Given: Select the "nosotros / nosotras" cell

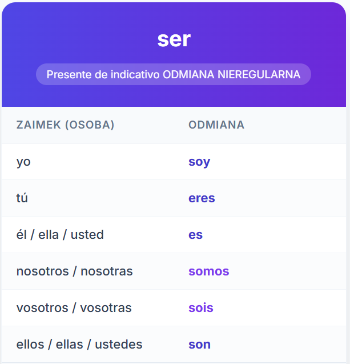Looking at the screenshot, I should pyautogui.click(x=74, y=271).
